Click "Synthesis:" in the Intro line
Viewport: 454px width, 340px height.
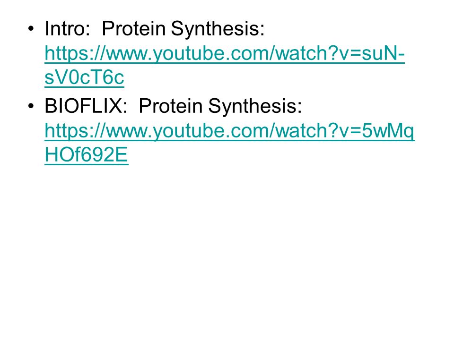click(x=218, y=29)
